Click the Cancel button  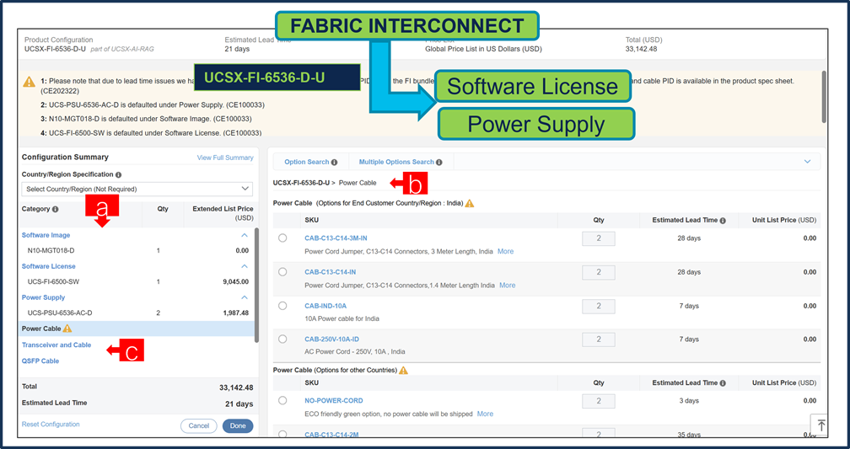(198, 425)
